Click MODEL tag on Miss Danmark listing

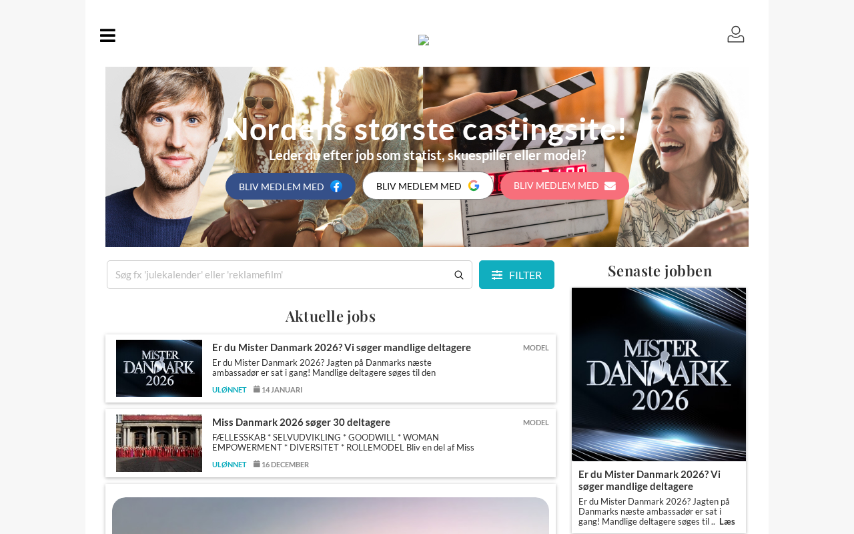pos(536,423)
